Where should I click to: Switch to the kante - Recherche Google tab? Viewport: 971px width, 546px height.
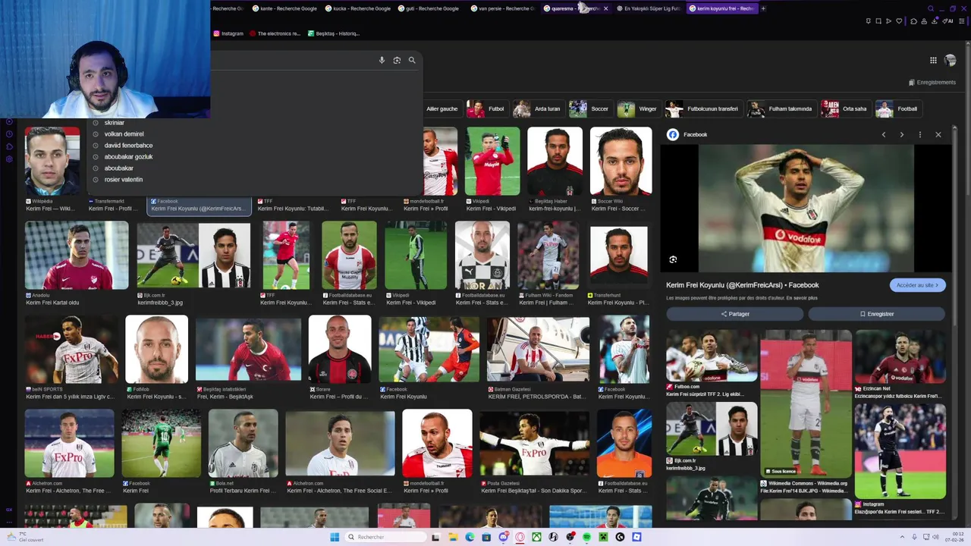[x=285, y=8]
